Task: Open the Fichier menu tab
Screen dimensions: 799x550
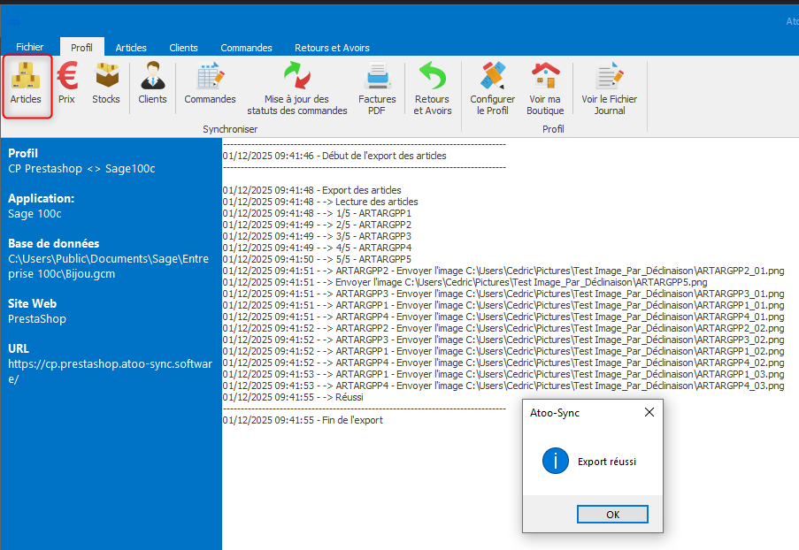Action: tap(29, 47)
